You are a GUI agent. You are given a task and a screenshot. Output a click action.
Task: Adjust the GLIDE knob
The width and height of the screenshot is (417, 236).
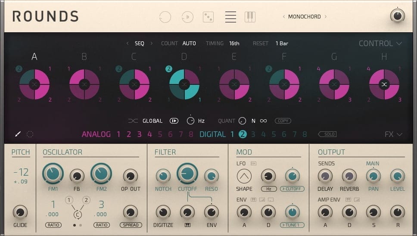tap(20, 212)
